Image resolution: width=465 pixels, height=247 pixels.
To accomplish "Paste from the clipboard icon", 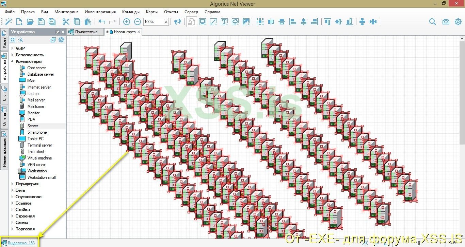I will pos(88,22).
